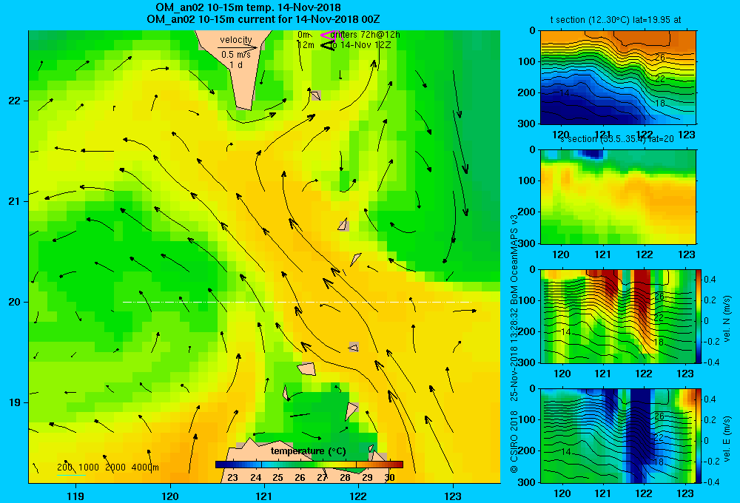
Task: Click the '1000' bathymetry contour label
Action: click(x=89, y=467)
